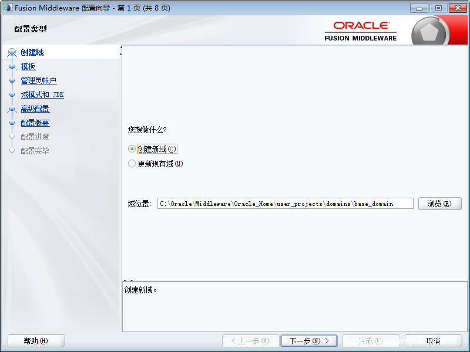470x352 pixels.
Task: Click the 配置概要 step bullet icon
Action: (x=12, y=123)
